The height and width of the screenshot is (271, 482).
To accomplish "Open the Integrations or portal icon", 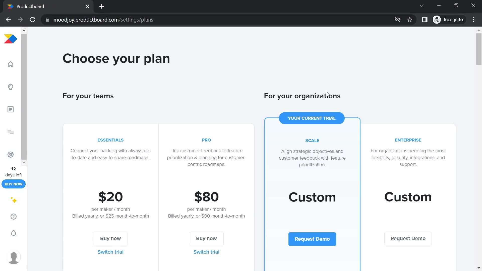I will pyautogui.click(x=11, y=154).
